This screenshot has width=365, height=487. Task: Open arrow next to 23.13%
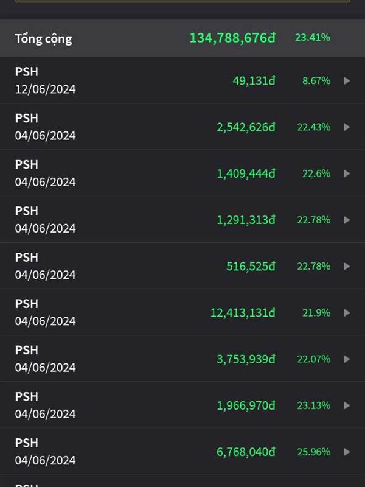[x=347, y=405]
